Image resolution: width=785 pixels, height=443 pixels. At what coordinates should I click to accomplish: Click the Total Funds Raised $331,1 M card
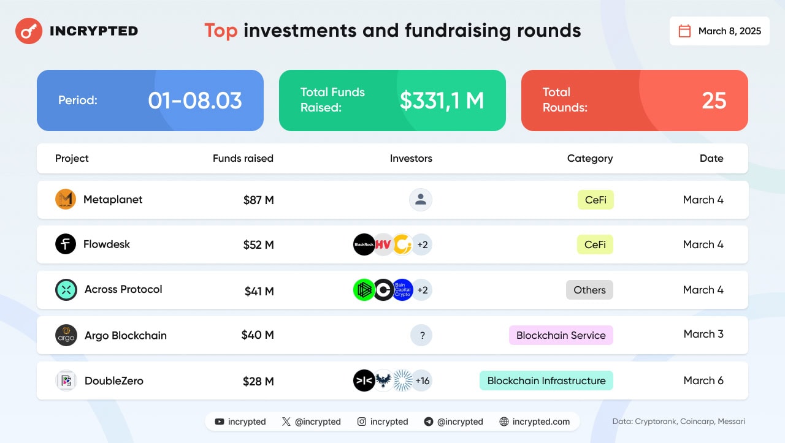[x=392, y=100]
